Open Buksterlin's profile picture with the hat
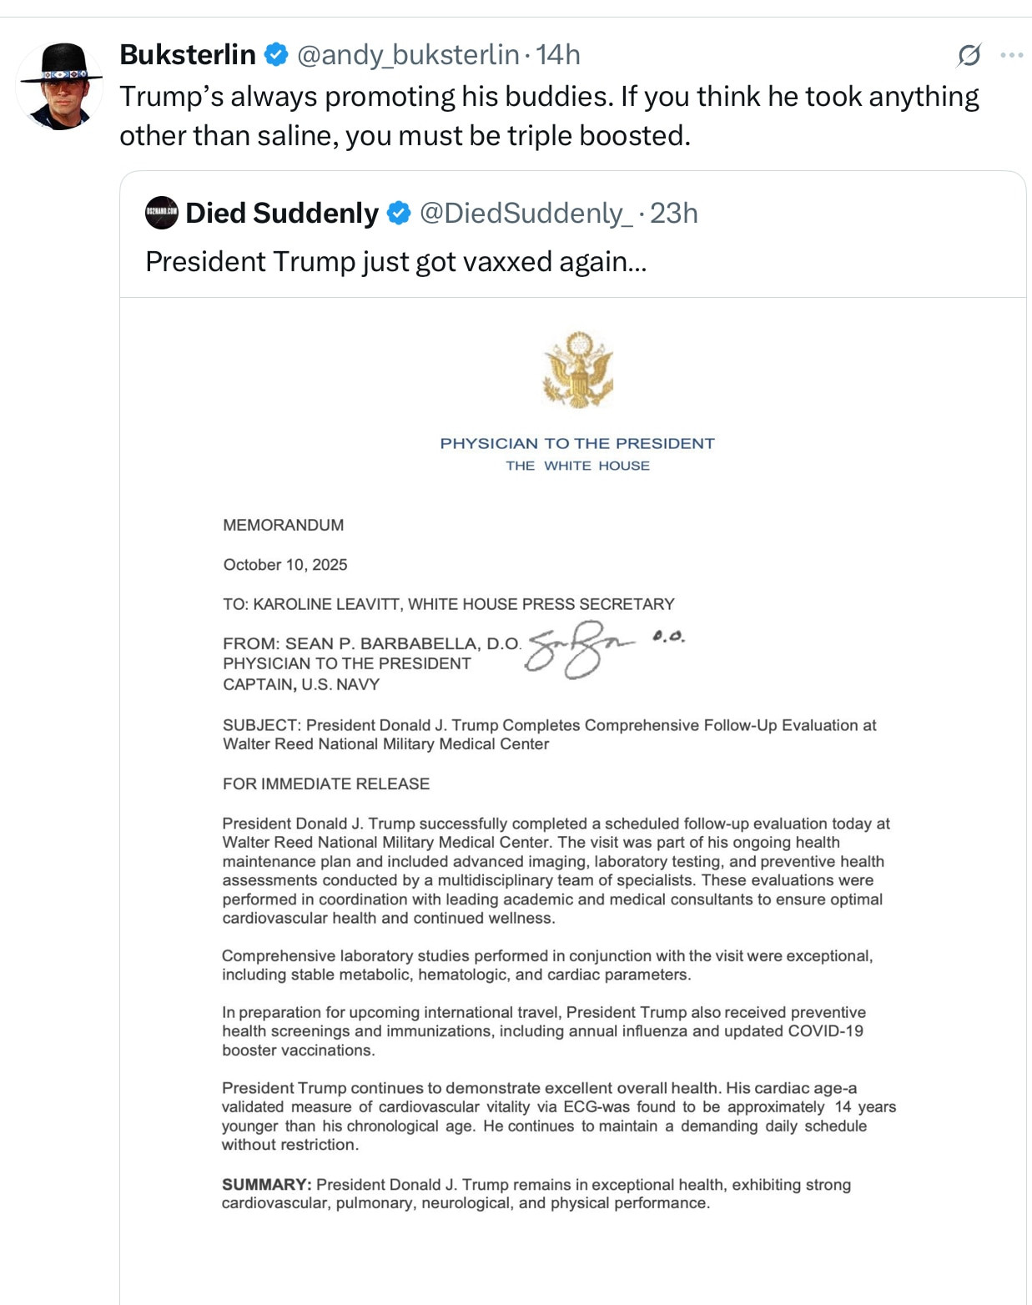The image size is (1032, 1305). [59, 86]
